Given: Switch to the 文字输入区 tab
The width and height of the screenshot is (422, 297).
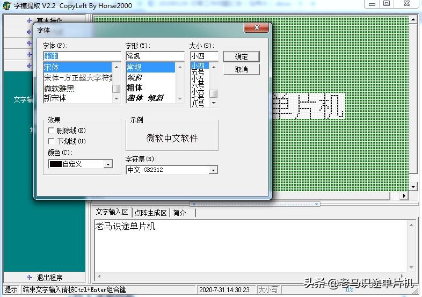Looking at the screenshot, I should click(112, 212).
